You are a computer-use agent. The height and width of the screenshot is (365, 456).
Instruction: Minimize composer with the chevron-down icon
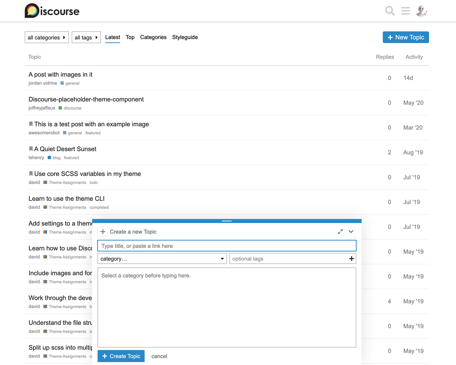(x=351, y=232)
